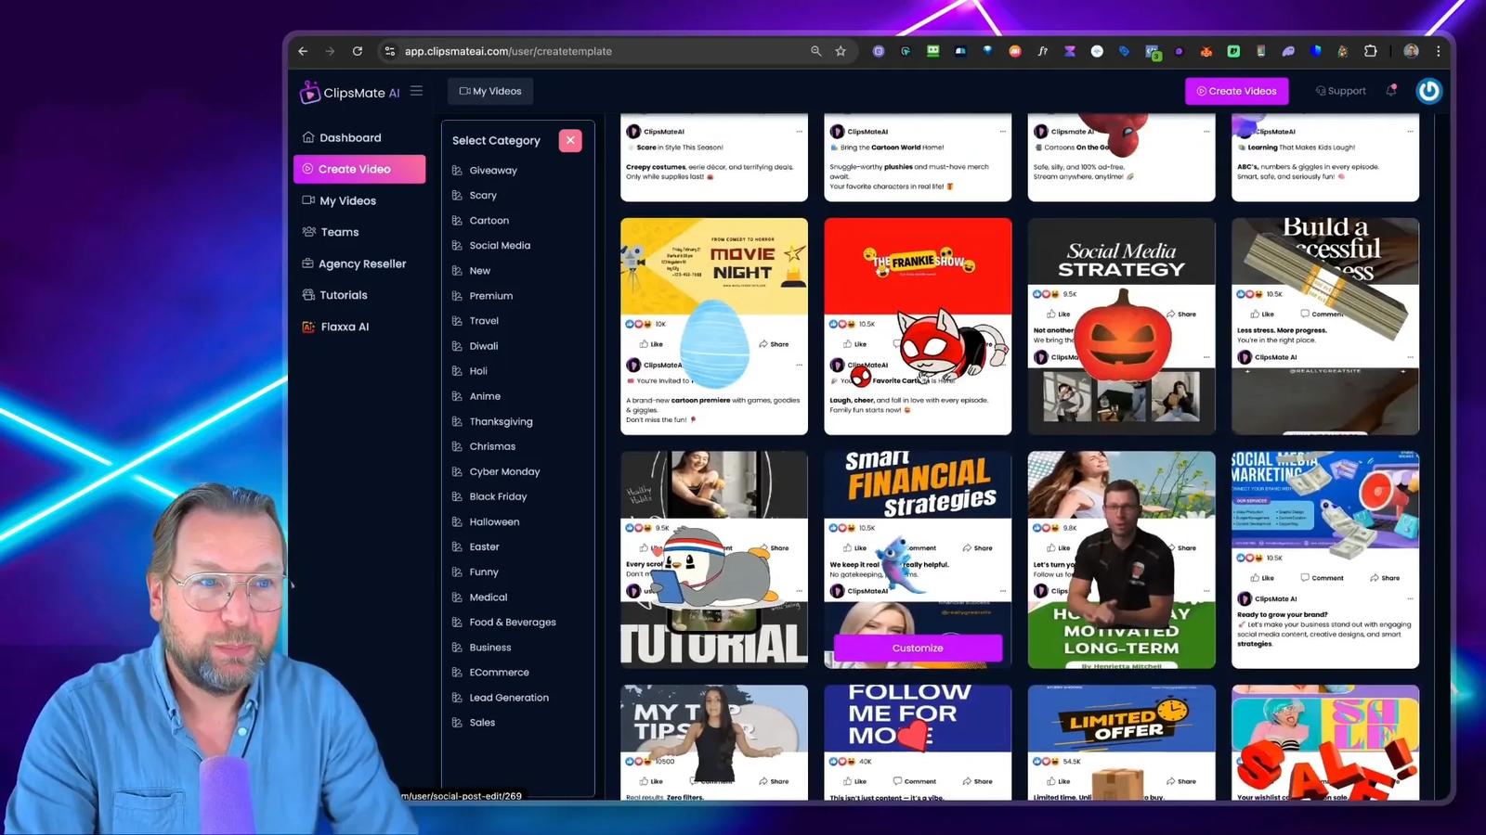Screen dimensions: 1486x835
Task: Click the ClipsMate AI logo
Action: (349, 92)
